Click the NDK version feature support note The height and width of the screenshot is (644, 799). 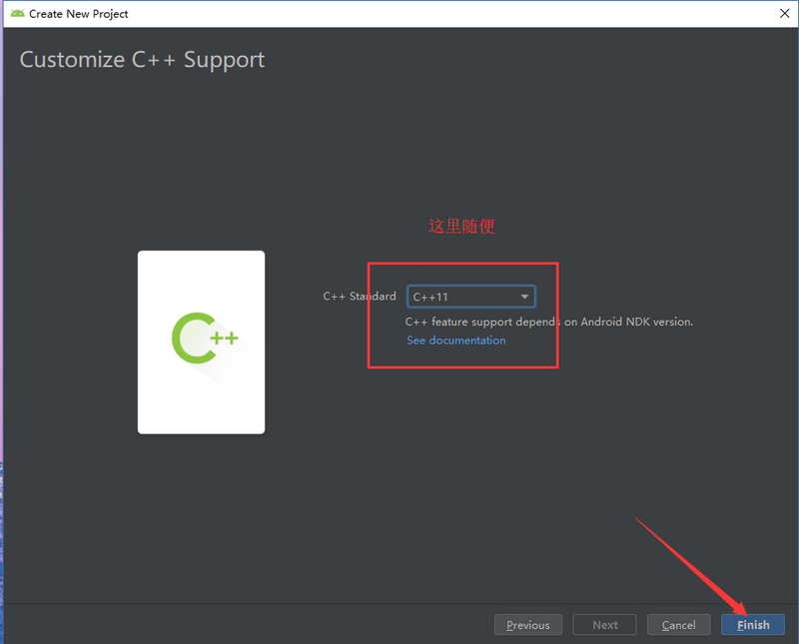548,322
